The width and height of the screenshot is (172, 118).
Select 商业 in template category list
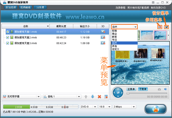[x=124, y=34]
